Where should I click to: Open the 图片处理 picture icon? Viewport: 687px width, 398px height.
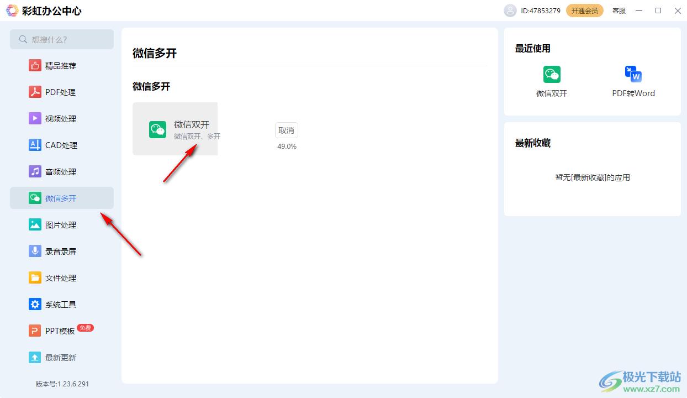tap(35, 225)
